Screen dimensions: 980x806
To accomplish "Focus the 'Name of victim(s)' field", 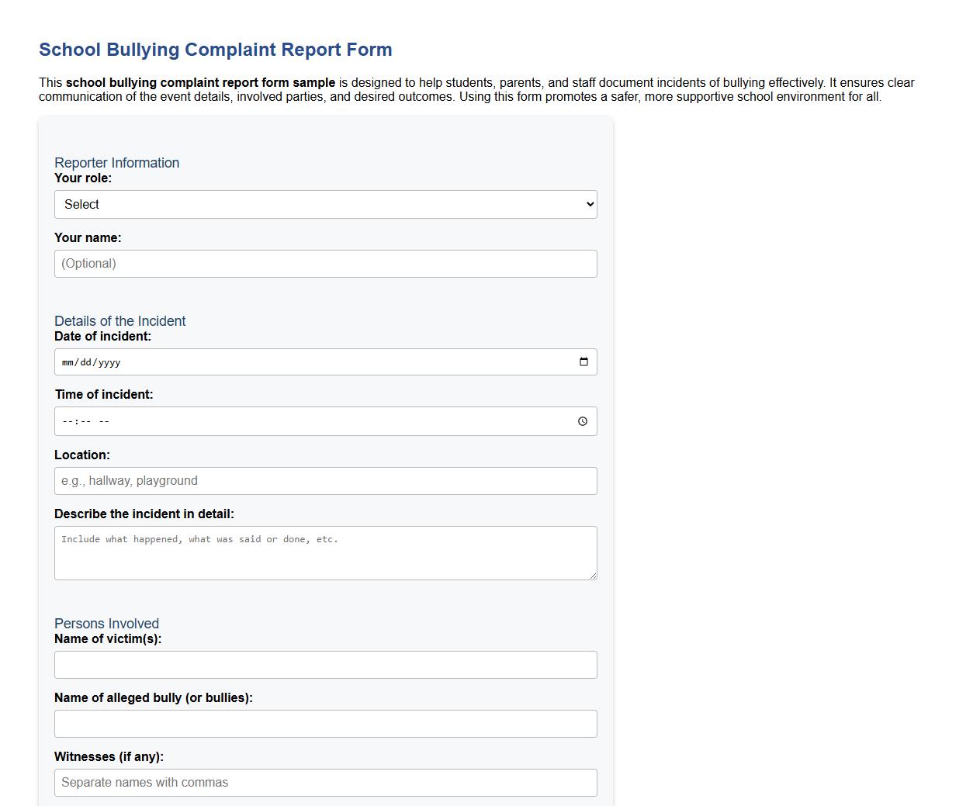I will [x=325, y=664].
